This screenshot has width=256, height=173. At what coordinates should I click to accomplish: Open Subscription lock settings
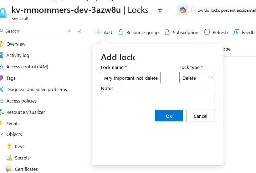181,32
